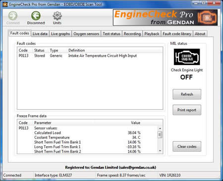Image resolution: width=223 pixels, height=181 pixels.
Task: Click the 'Frame speed: 8.37 frames/sec' status
Action: 121,175
